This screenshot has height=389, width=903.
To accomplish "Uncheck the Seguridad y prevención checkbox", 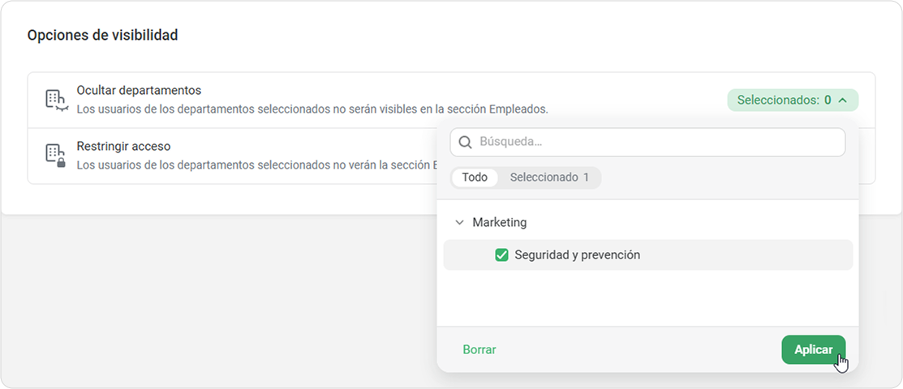I will [501, 255].
